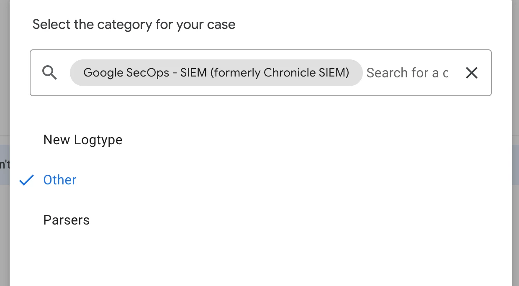Click the placeholder text beside the SIEM chip

click(x=407, y=73)
